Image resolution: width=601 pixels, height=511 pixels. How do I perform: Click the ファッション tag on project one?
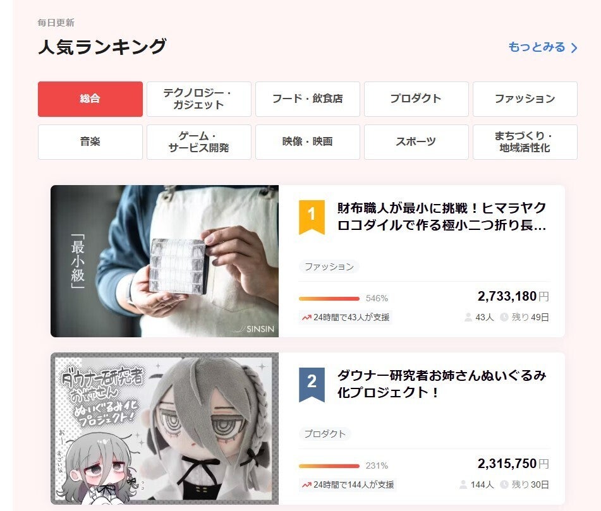click(329, 267)
